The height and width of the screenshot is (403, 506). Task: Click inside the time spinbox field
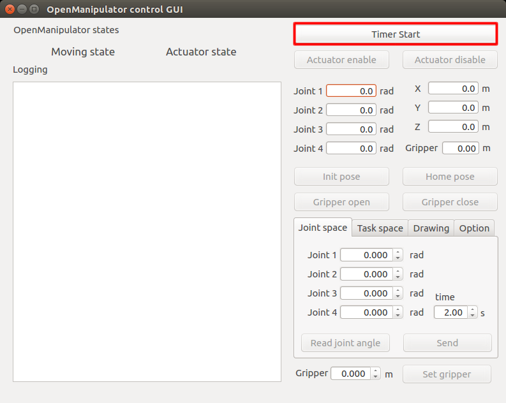(x=450, y=313)
